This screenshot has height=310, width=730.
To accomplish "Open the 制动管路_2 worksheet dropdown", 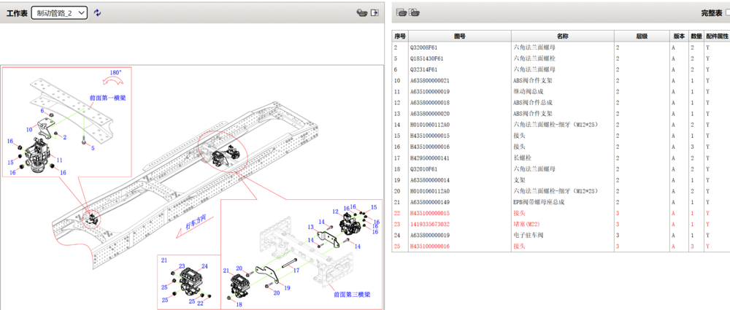I will click(x=60, y=13).
